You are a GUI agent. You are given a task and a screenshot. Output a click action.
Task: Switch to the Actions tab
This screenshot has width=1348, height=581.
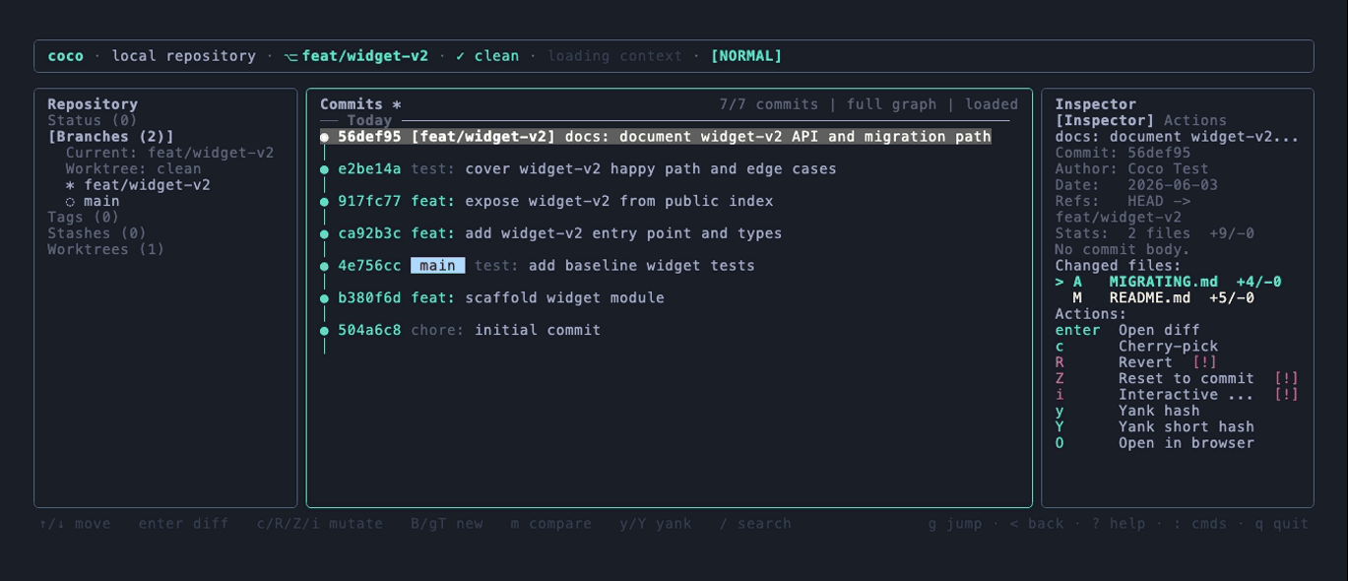[1195, 120]
